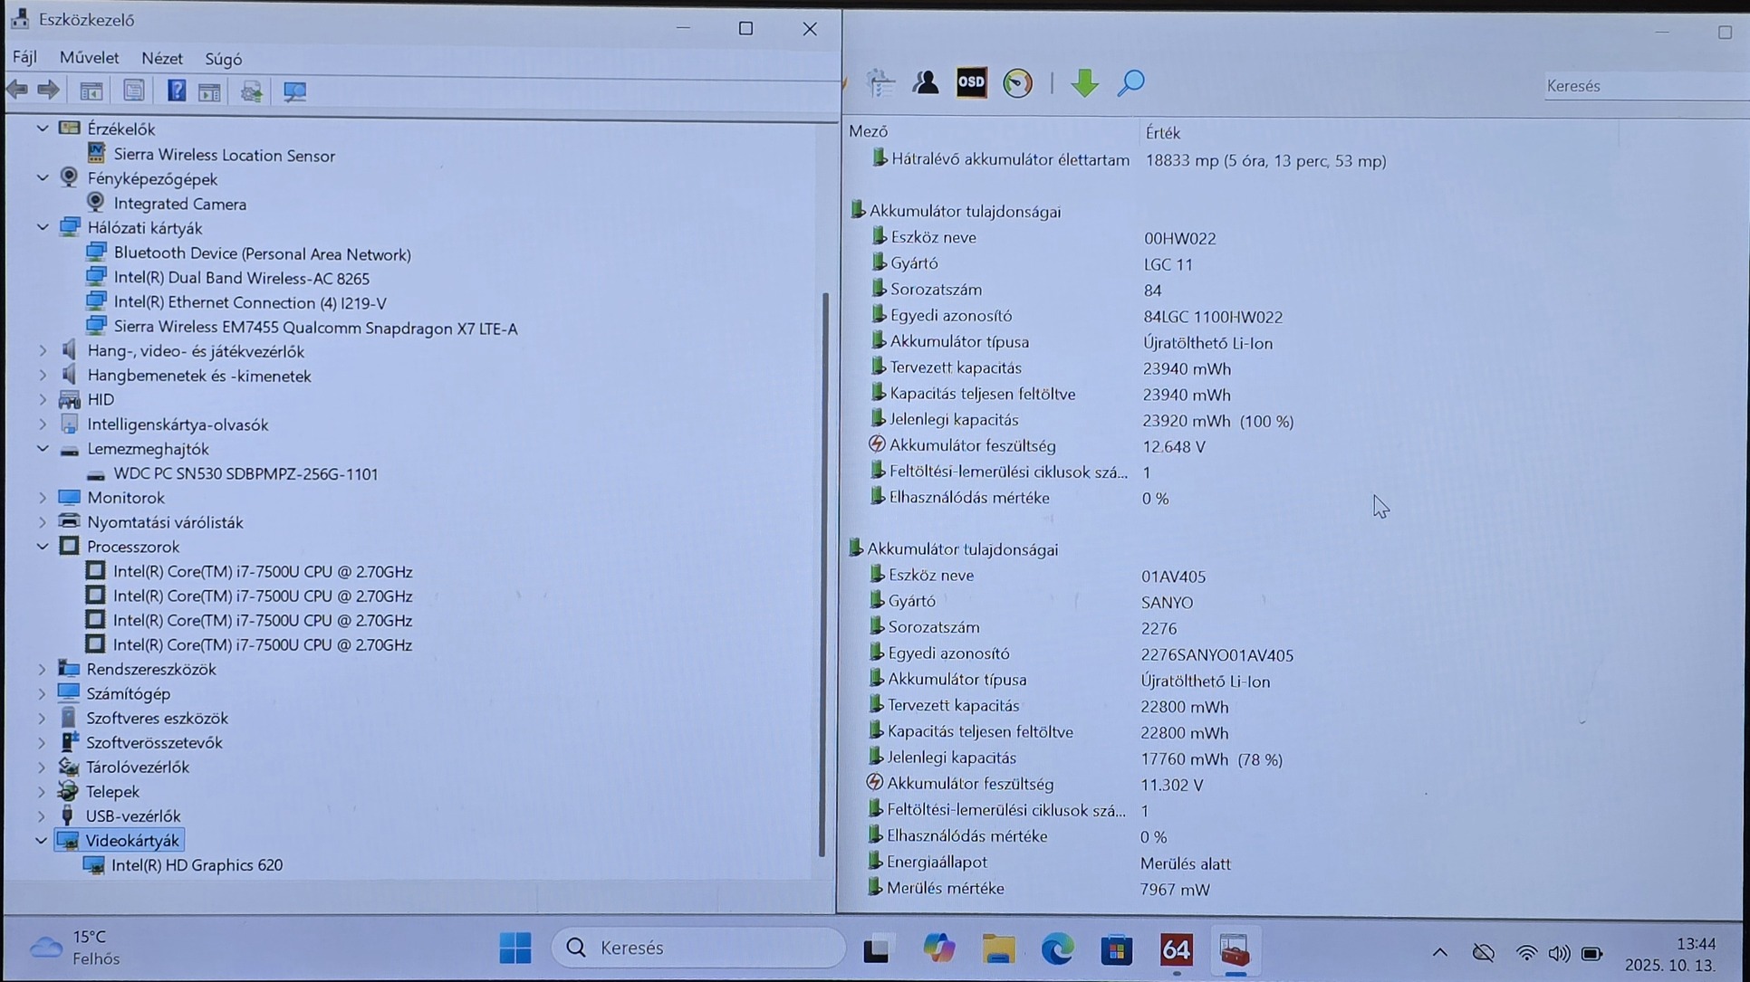Open the sensor gauge icon in toolbar
This screenshot has width=1750, height=982.
click(1017, 83)
